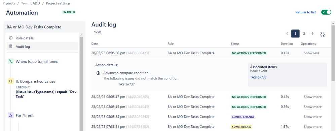Collapse the 08:05:56 pm entry with Show less
This screenshot has width=336, height=131.
coord(311,53)
